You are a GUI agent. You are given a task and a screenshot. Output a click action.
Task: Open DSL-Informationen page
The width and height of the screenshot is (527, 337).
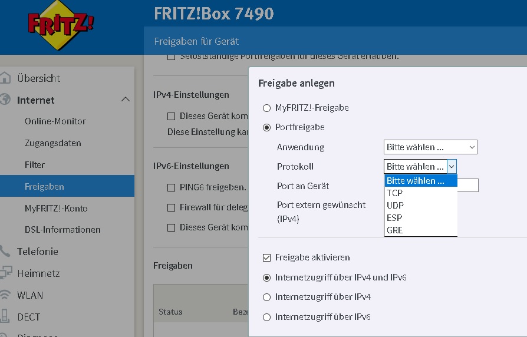point(62,230)
